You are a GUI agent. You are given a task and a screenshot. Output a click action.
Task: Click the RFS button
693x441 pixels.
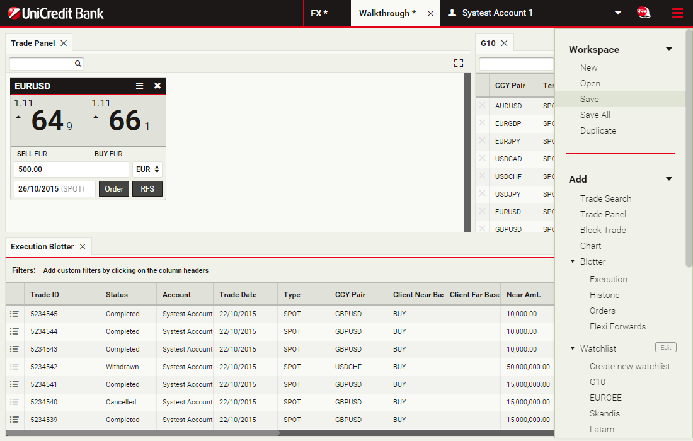tap(147, 189)
